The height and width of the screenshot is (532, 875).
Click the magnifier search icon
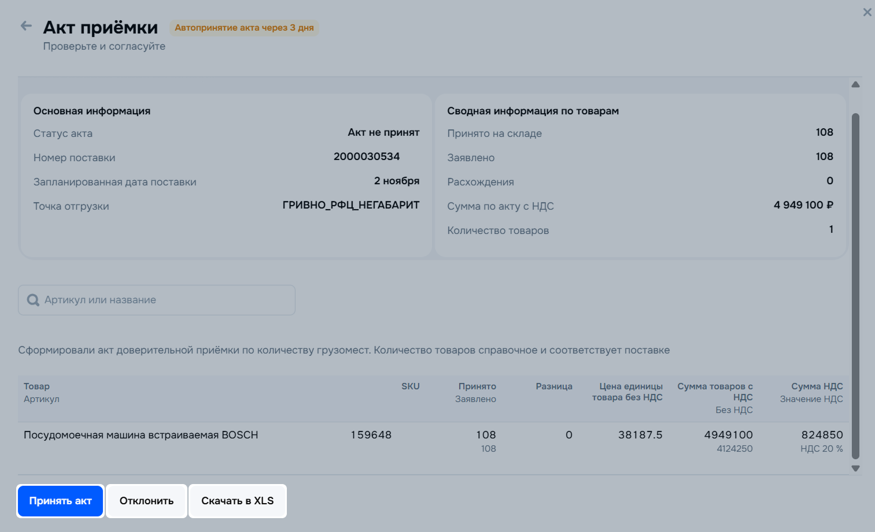coord(34,300)
